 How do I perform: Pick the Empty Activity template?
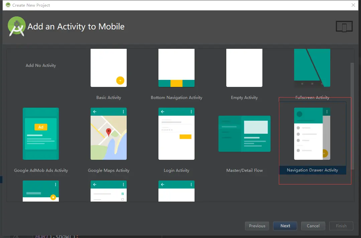tap(244, 68)
